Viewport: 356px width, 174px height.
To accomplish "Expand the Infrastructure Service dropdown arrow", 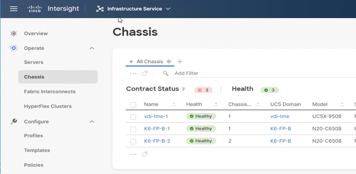I will click(x=168, y=9).
